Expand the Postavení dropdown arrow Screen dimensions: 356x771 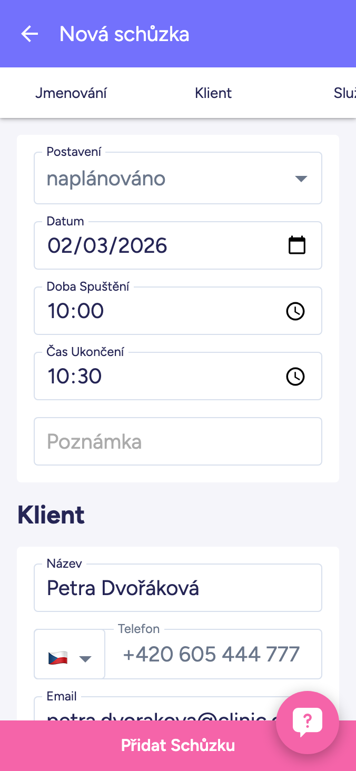[x=301, y=179]
